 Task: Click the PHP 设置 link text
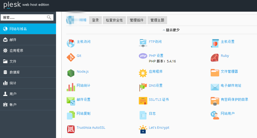pyautogui.click(x=156, y=56)
